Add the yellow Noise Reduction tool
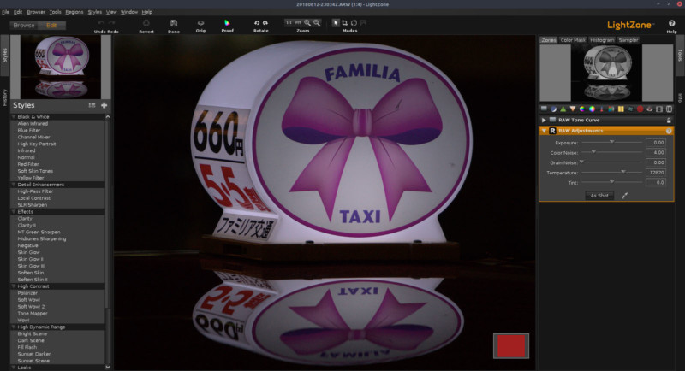The image size is (685, 371). pos(621,109)
